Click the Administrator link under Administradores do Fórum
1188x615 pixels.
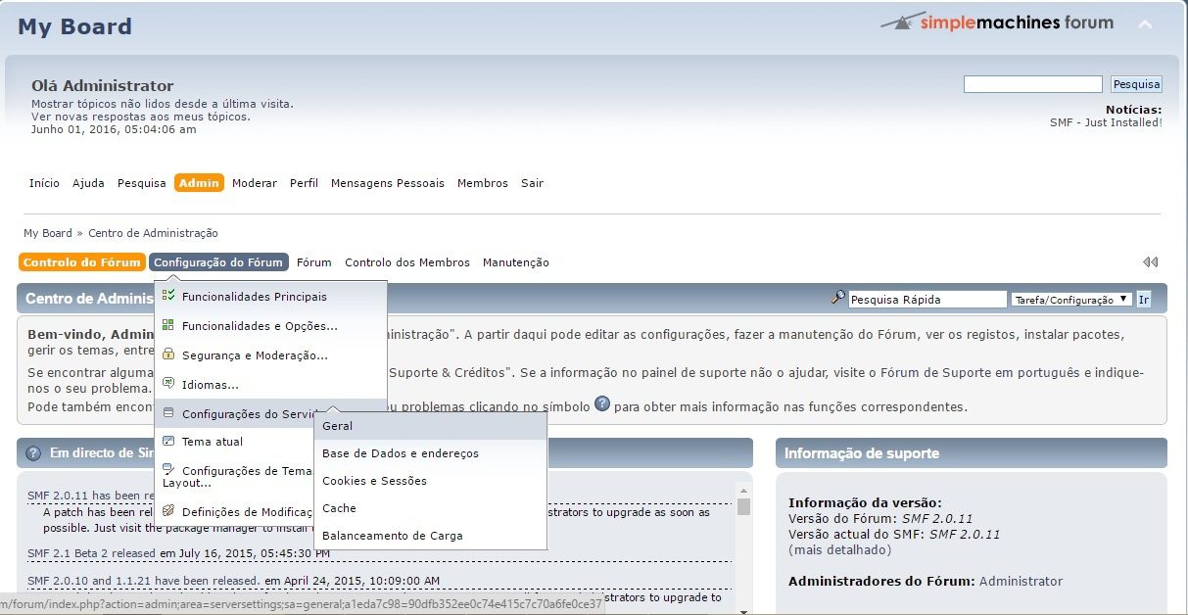[1021, 581]
